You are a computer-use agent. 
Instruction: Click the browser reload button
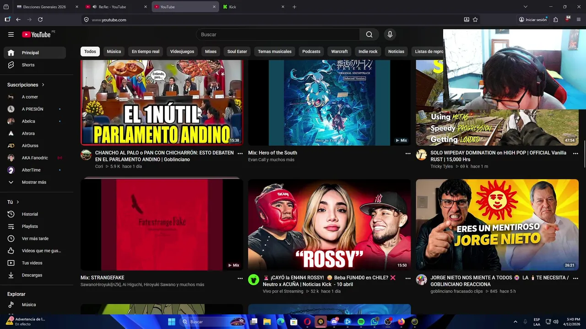point(40,20)
